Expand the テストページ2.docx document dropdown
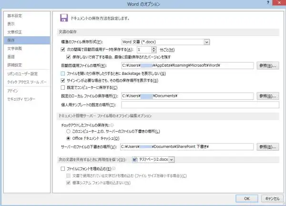 (x=172, y=160)
